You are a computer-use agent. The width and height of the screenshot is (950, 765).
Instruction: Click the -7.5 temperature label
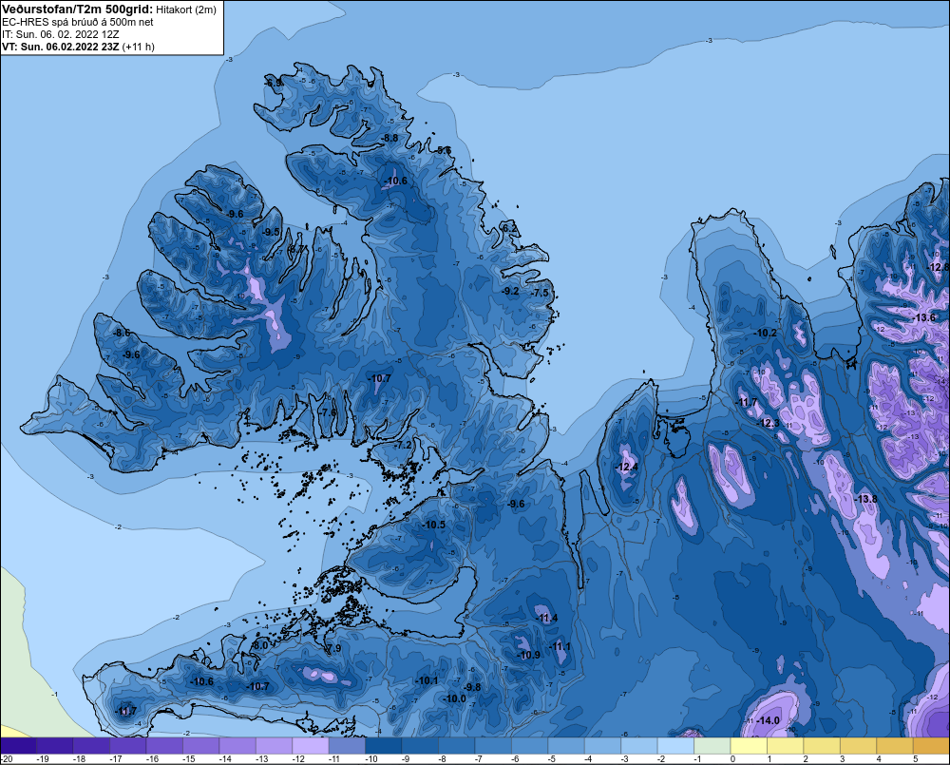[540, 293]
